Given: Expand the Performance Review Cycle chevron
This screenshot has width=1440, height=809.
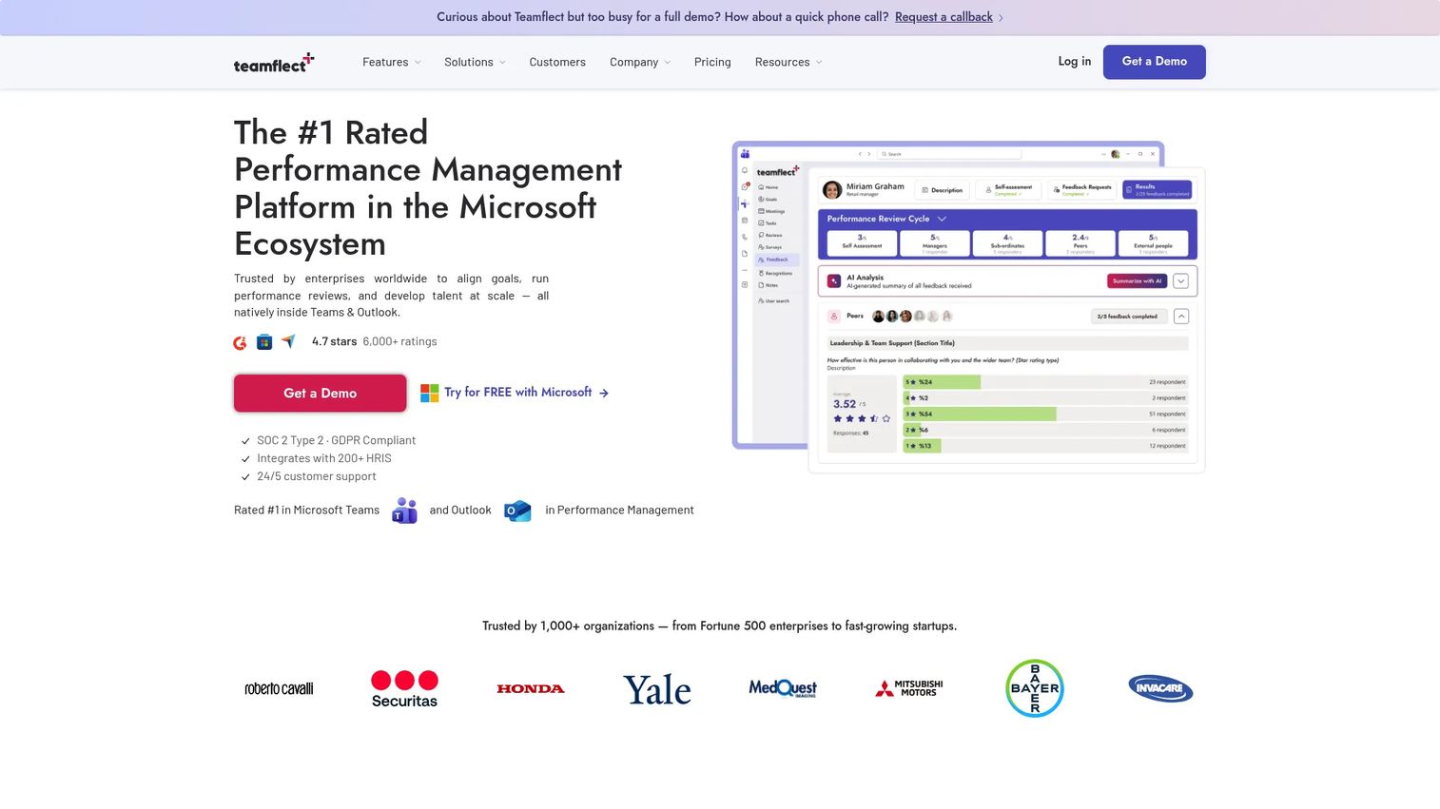Looking at the screenshot, I should [943, 219].
